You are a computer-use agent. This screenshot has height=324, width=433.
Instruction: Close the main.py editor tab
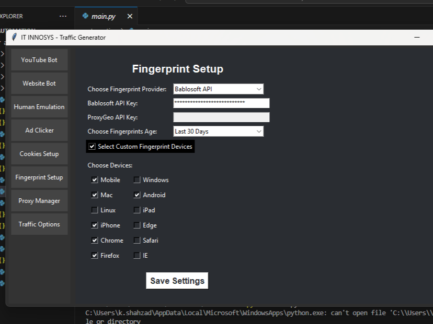[x=130, y=16]
